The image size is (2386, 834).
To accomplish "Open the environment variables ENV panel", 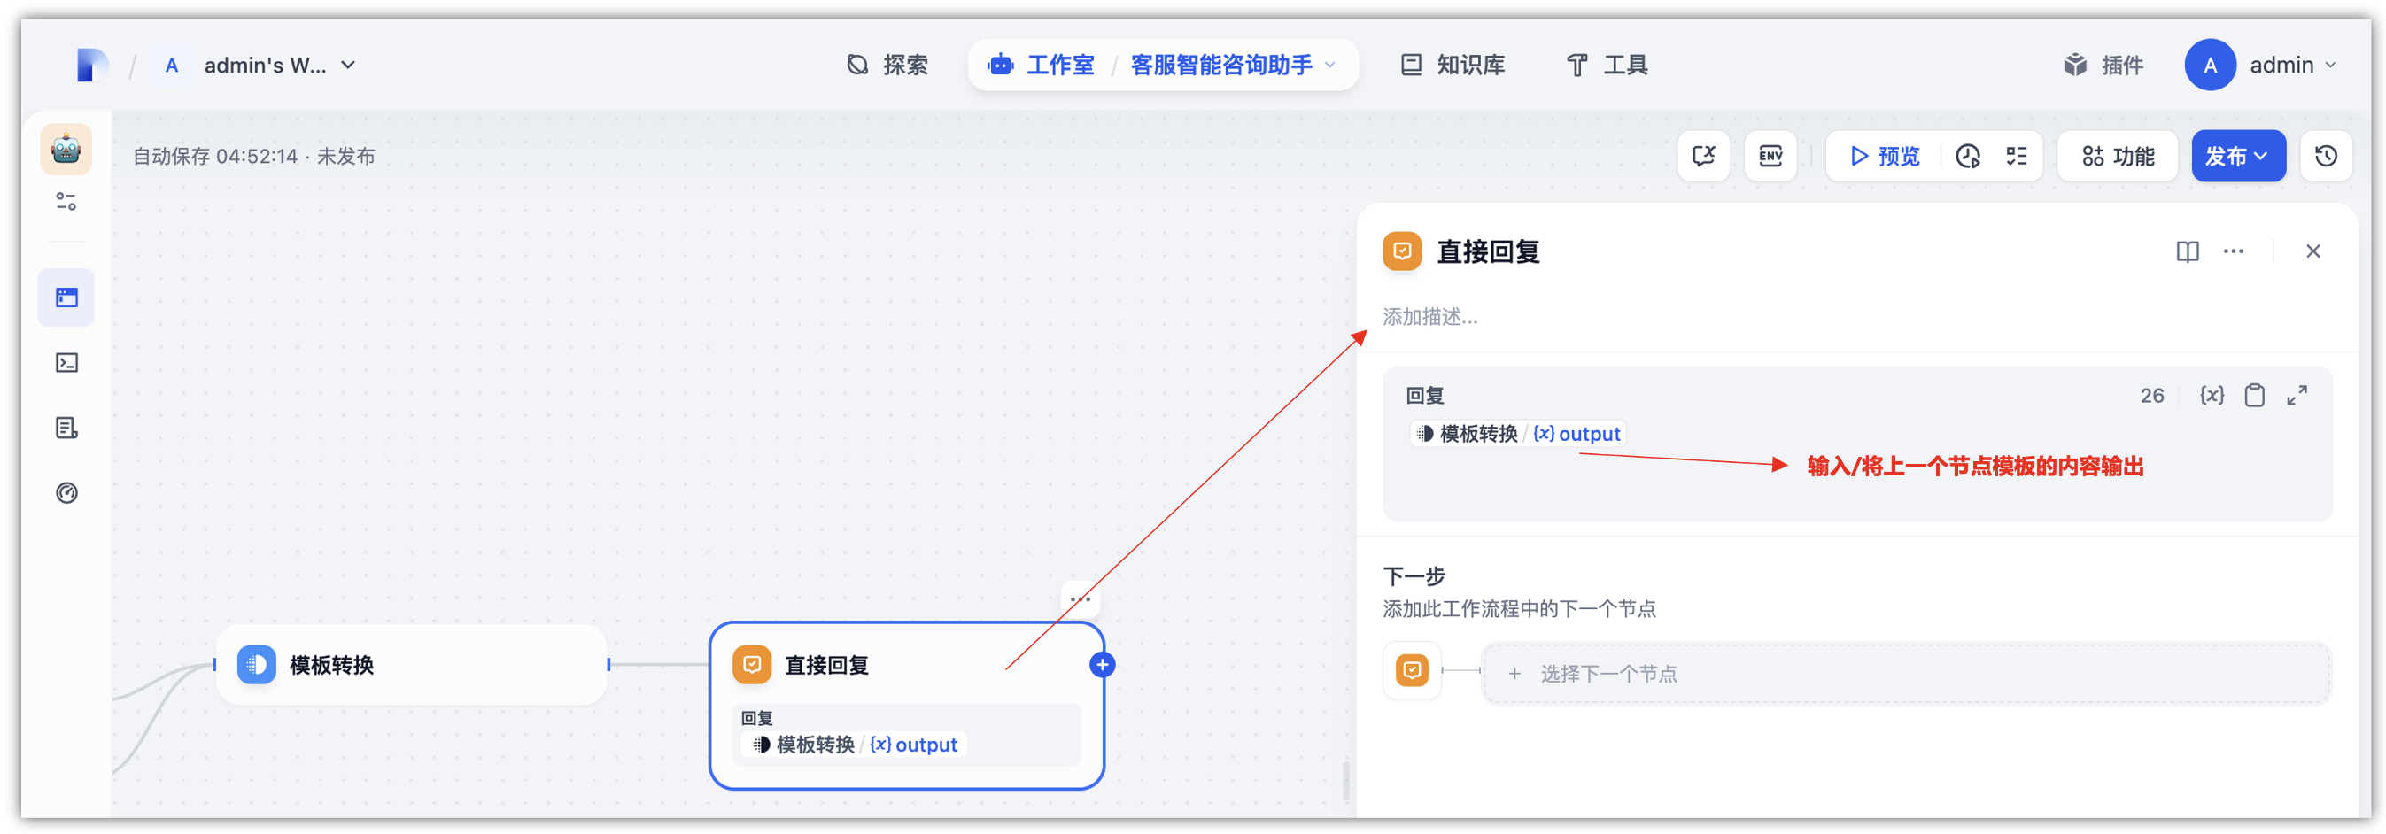I will (1770, 156).
